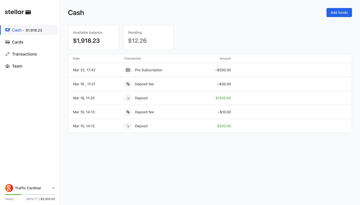Click the Date column header
Screen dimensions: 360x205
[x=76, y=58]
